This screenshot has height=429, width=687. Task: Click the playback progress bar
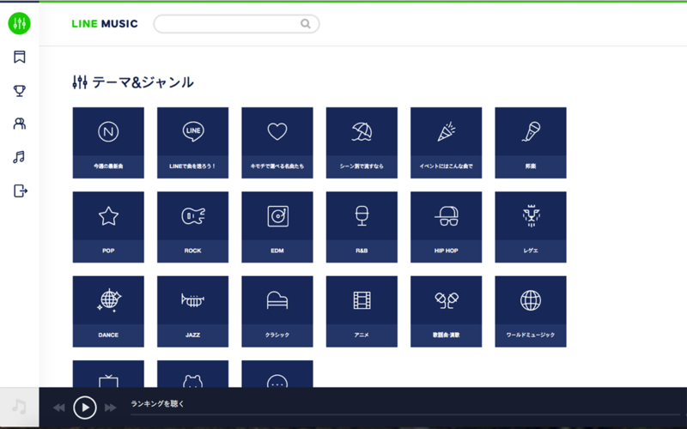click(x=405, y=414)
